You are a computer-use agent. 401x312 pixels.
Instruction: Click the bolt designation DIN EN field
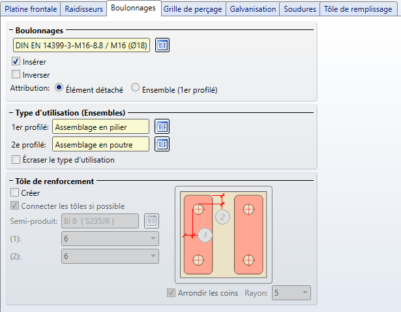click(x=81, y=45)
